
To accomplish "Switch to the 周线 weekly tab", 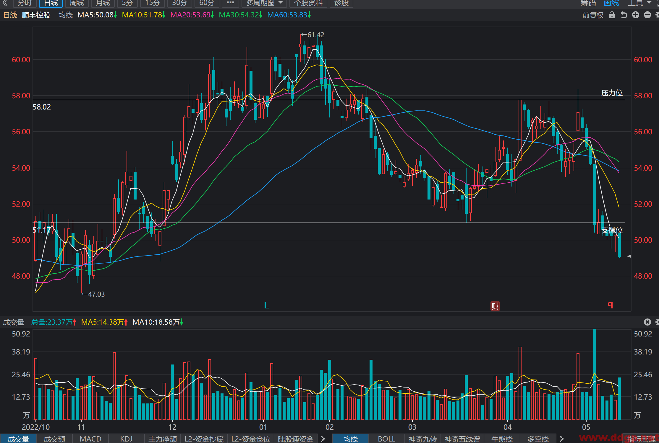I will point(77,3).
